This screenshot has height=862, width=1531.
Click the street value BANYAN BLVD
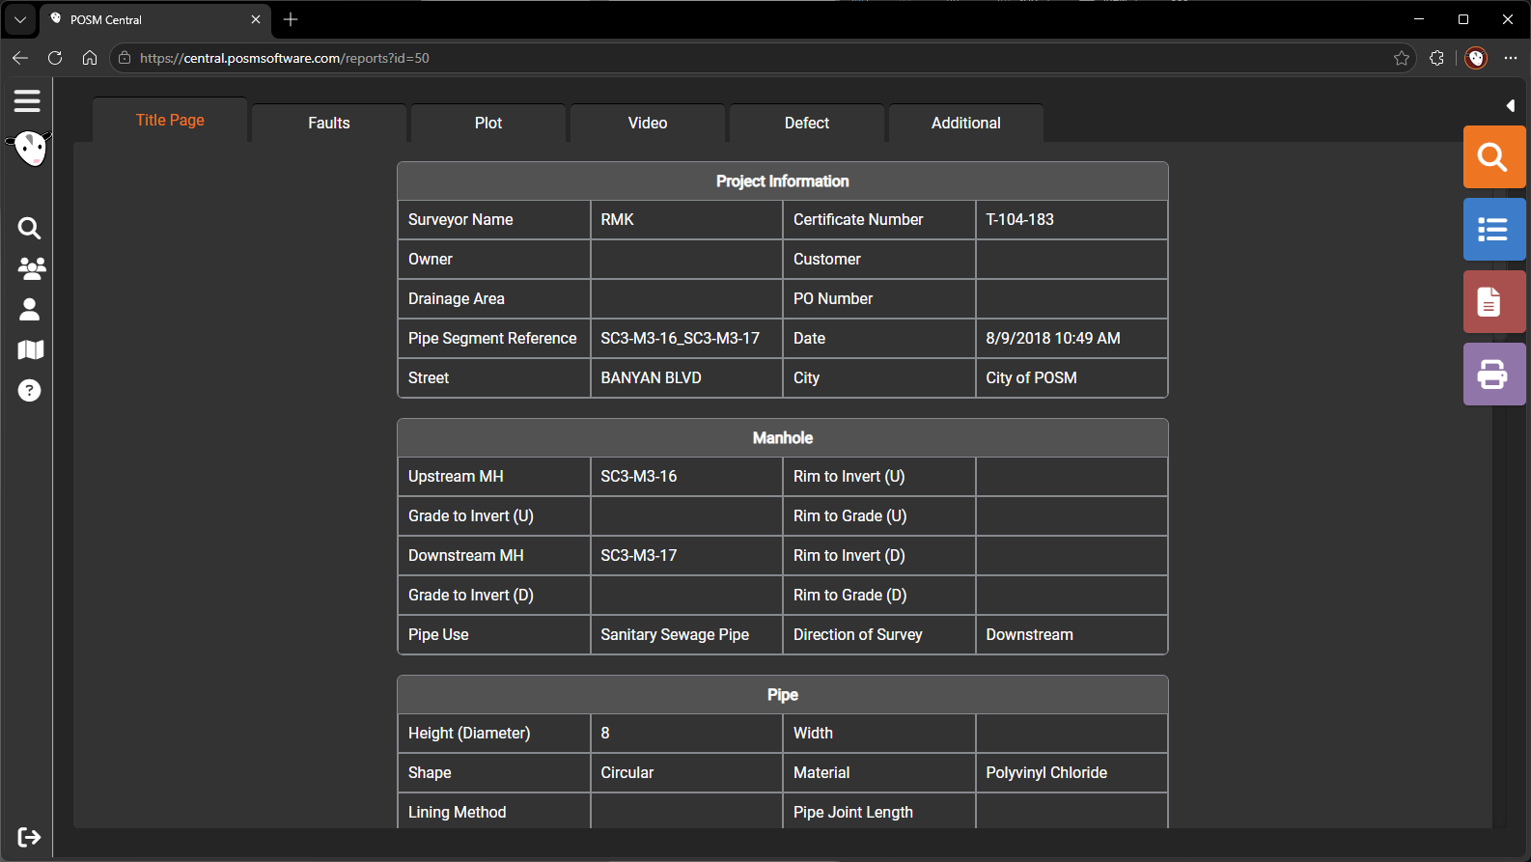click(x=652, y=378)
